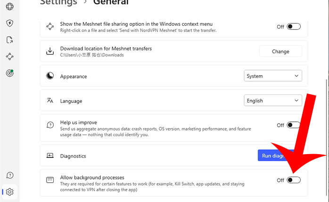Expand the Language dropdown showing English
The width and height of the screenshot is (329, 202).
273,101
